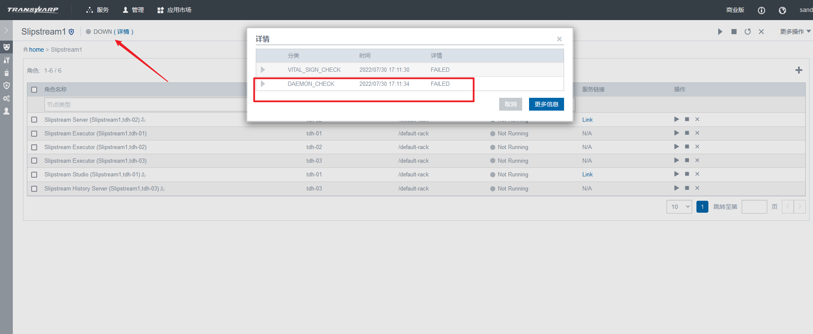Open the tools icon in sidebar

[x=6, y=60]
